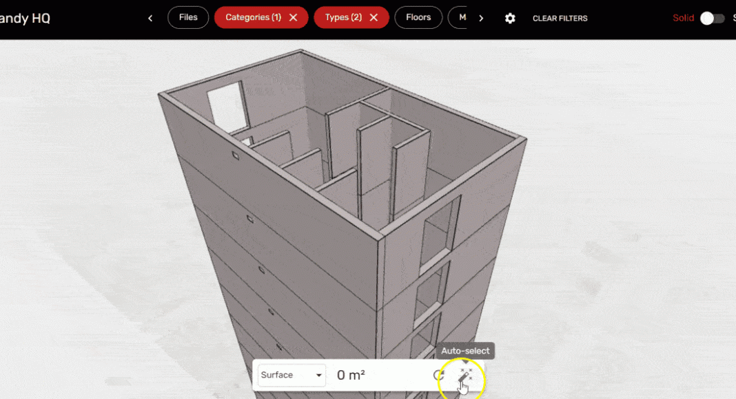
Task: Activate the Auto-select magic wand tool
Action: 465,376
